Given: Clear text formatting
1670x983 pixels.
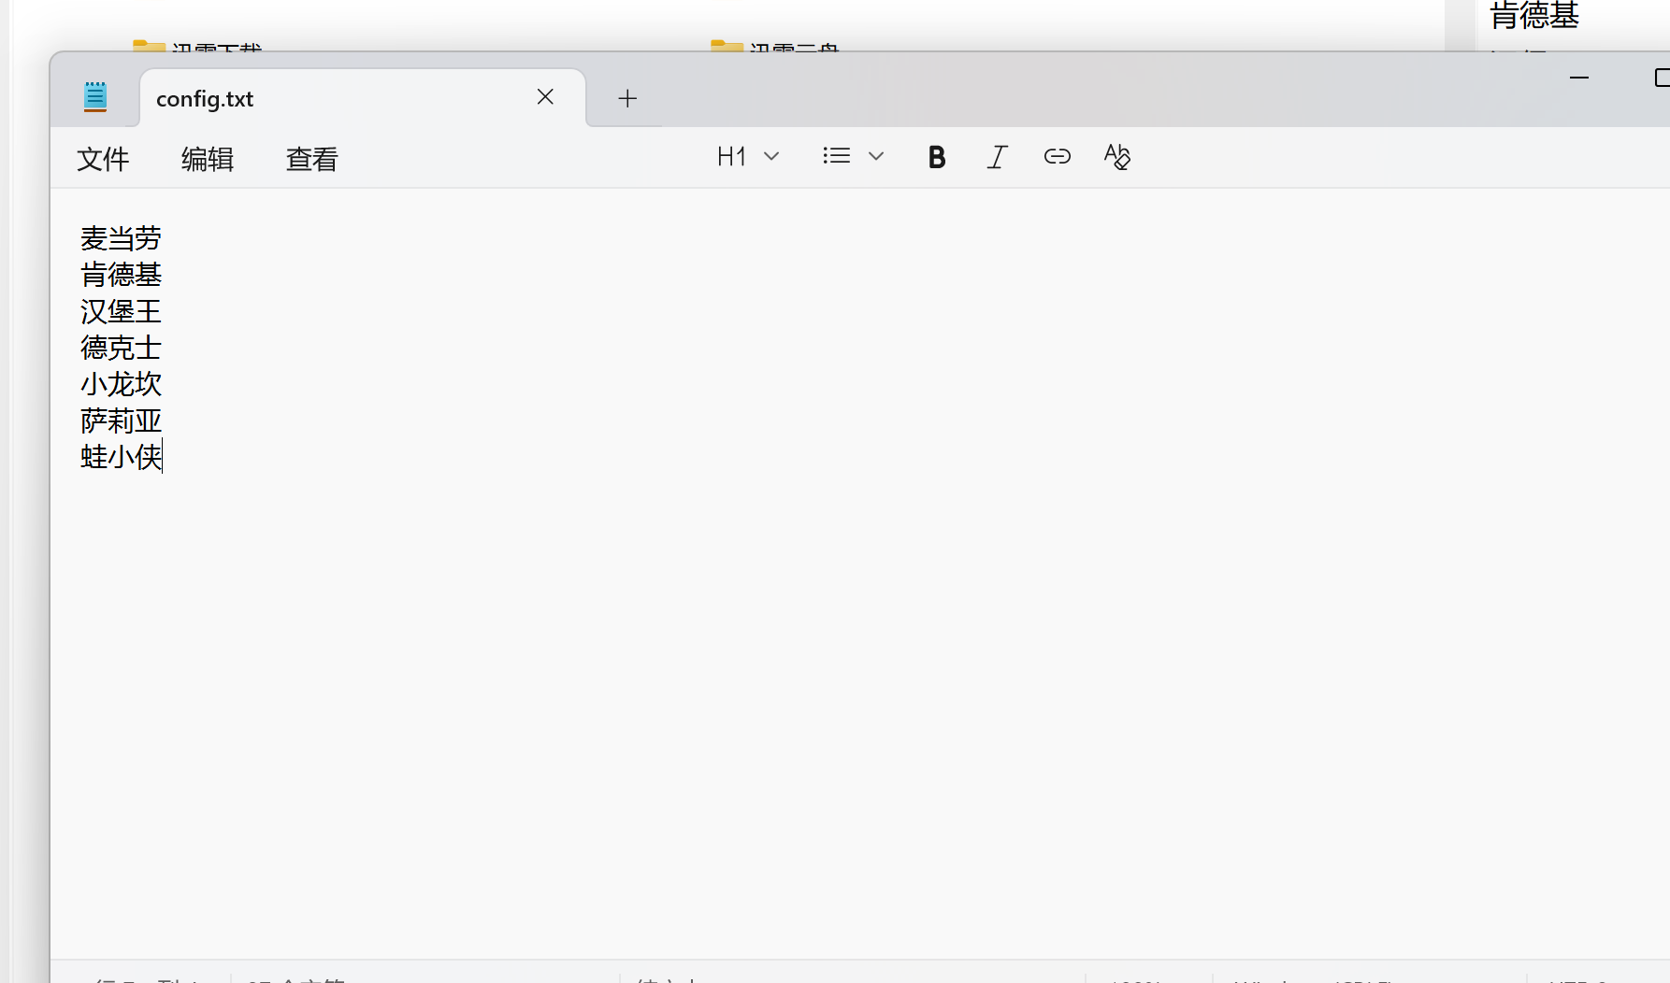Looking at the screenshot, I should [x=1117, y=157].
